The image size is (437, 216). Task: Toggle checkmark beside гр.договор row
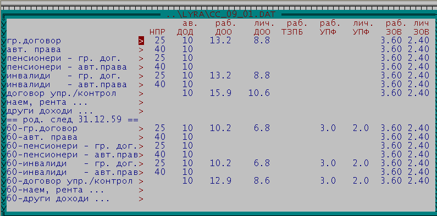[3, 41]
